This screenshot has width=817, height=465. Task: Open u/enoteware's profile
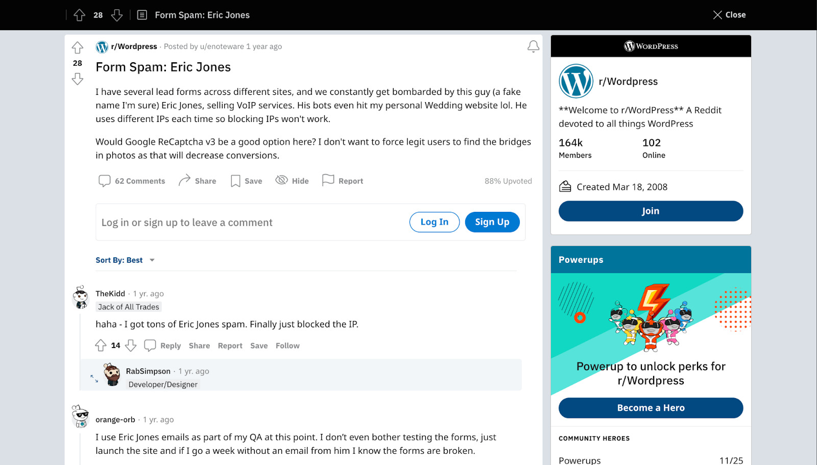coord(222,46)
